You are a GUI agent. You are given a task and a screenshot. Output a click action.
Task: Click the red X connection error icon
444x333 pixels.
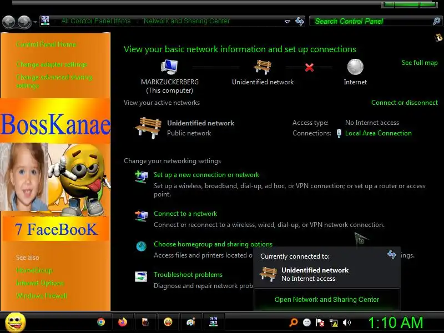[x=309, y=67]
